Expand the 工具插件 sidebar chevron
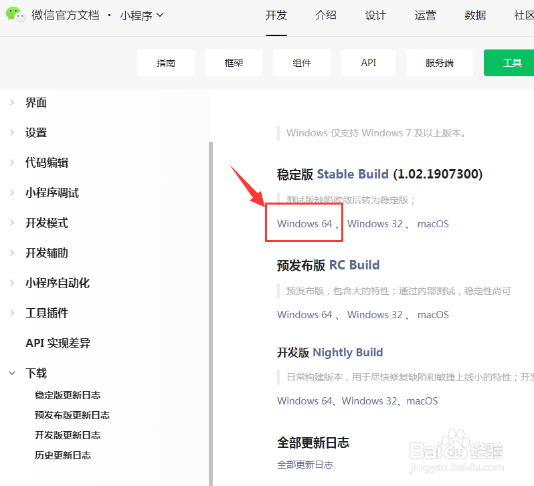Viewport: 534px width, 486px height. click(x=12, y=313)
